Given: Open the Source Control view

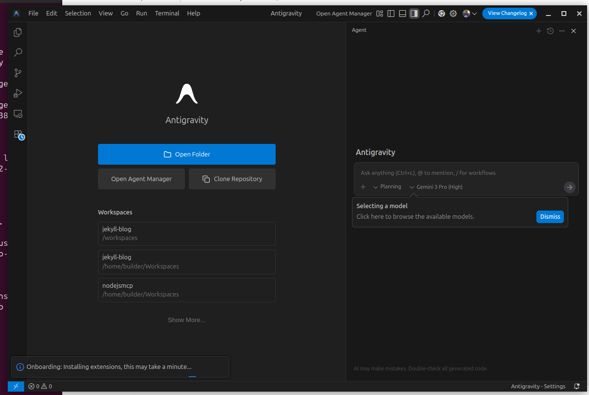Looking at the screenshot, I should pos(18,73).
